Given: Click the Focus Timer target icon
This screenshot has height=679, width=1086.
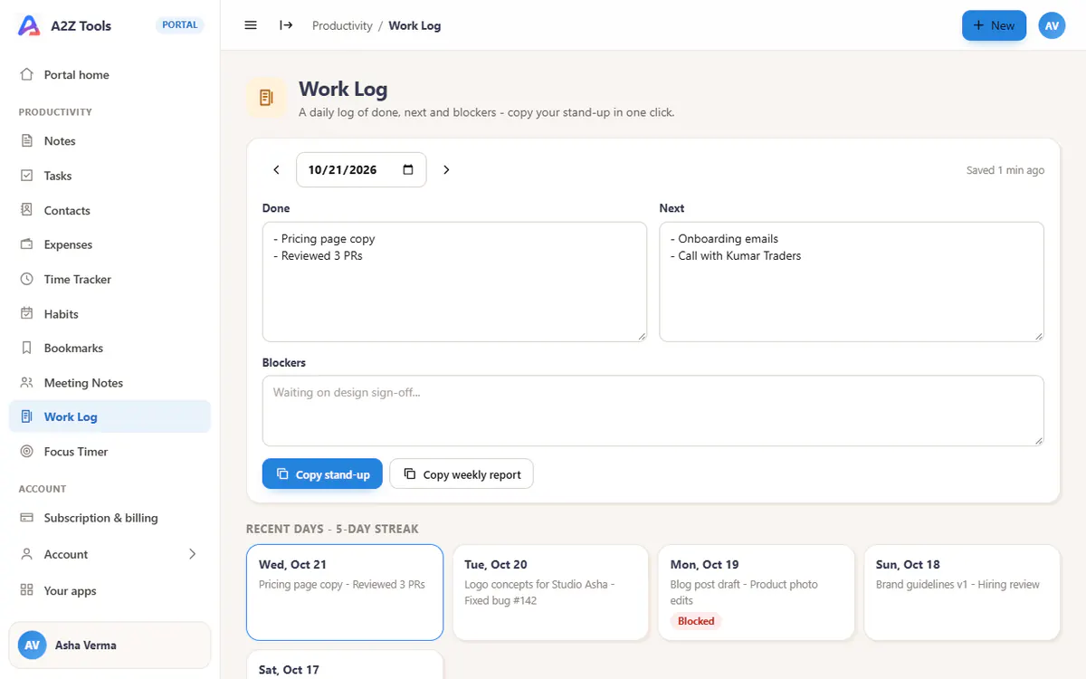Looking at the screenshot, I should click(x=27, y=452).
